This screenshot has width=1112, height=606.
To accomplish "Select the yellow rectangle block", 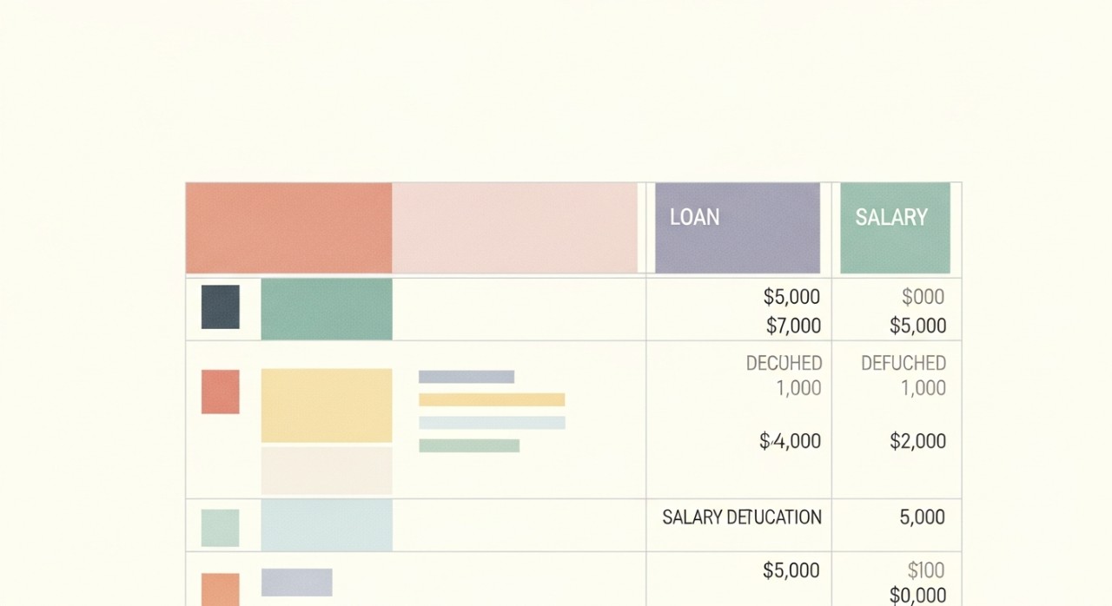I will (327, 405).
